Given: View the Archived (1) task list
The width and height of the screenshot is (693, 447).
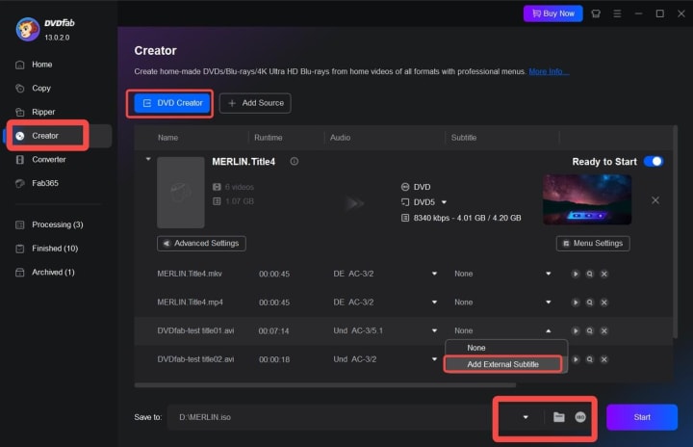Looking at the screenshot, I should click(53, 273).
